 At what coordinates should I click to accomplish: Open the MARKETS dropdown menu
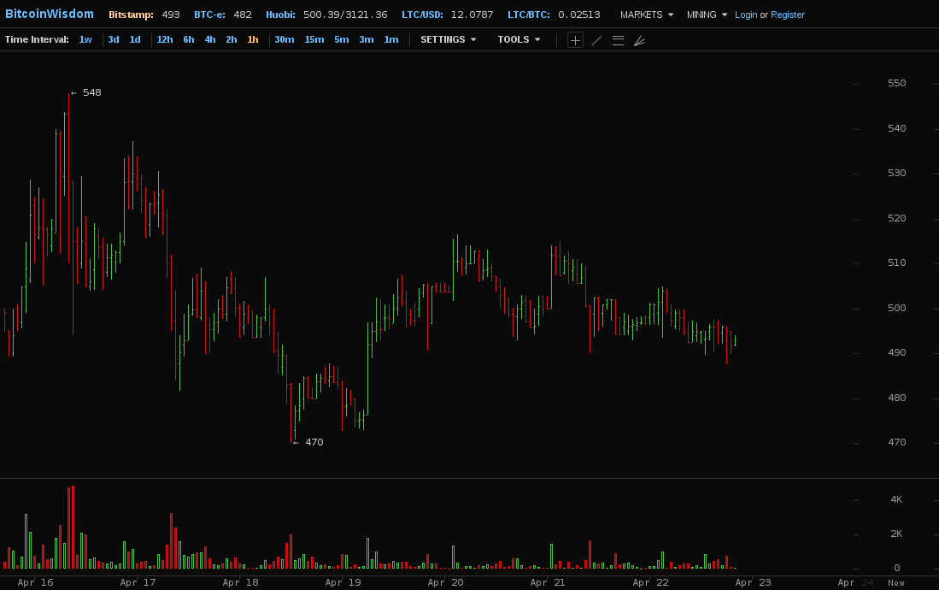point(646,15)
